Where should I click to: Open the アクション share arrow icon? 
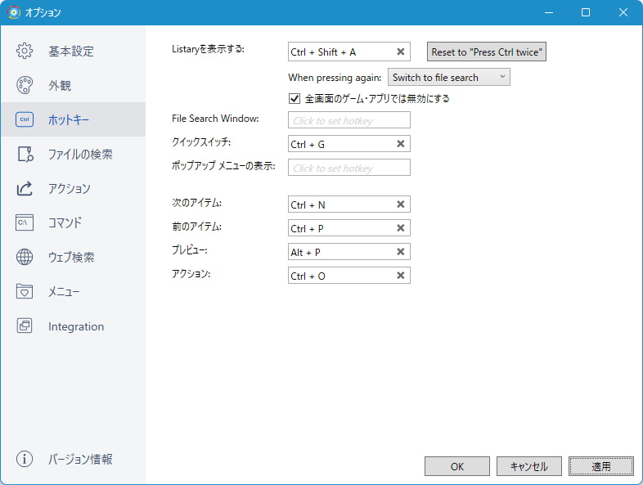click(25, 189)
